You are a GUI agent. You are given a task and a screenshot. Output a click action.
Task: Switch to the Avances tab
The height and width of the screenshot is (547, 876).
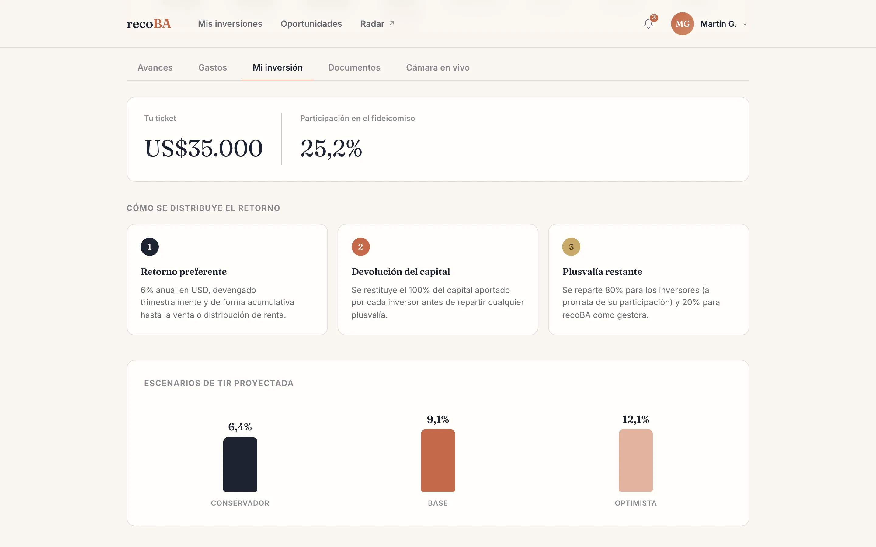coord(155,68)
